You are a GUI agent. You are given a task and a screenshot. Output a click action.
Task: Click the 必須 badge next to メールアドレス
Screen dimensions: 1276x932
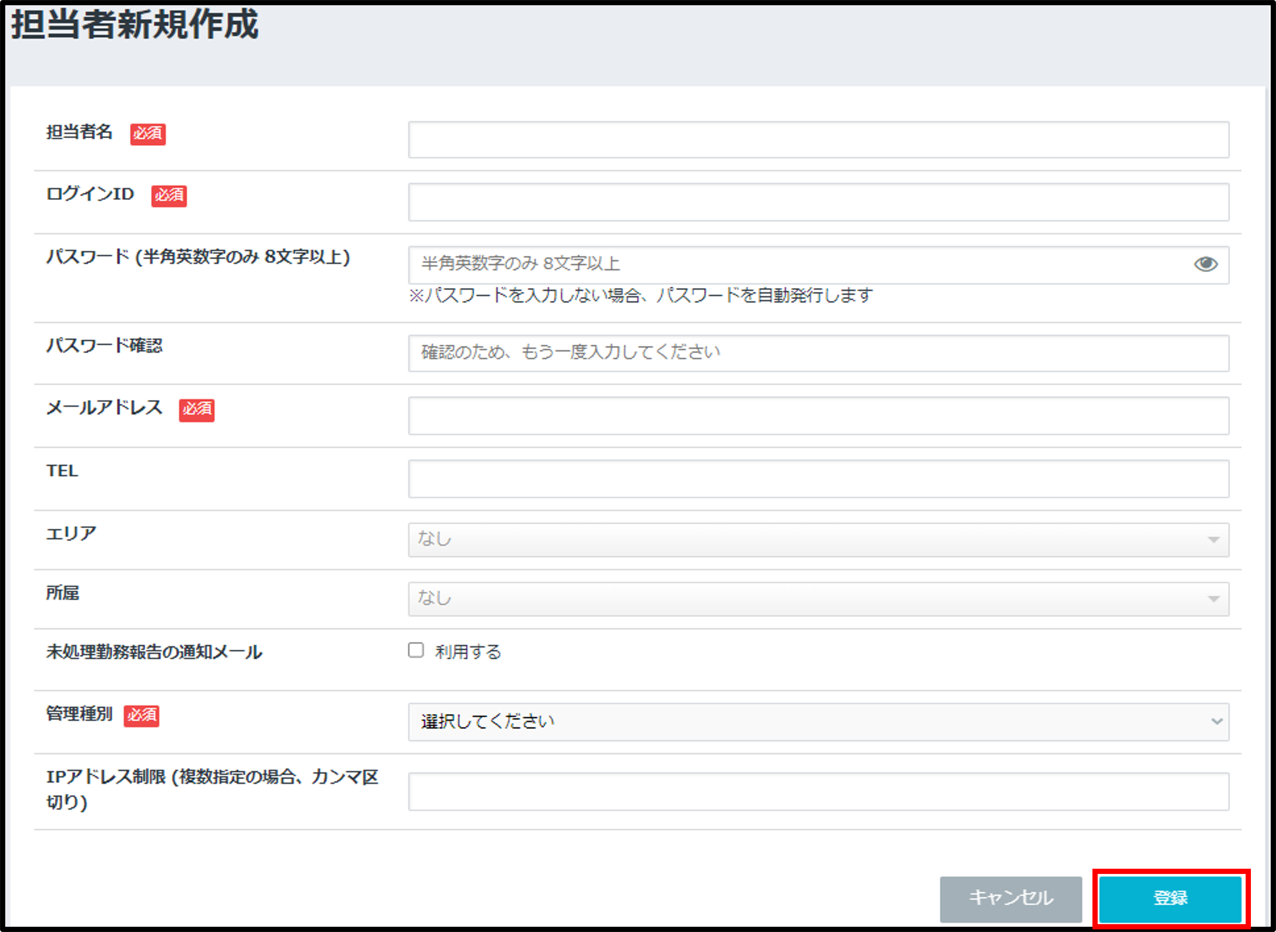(196, 411)
